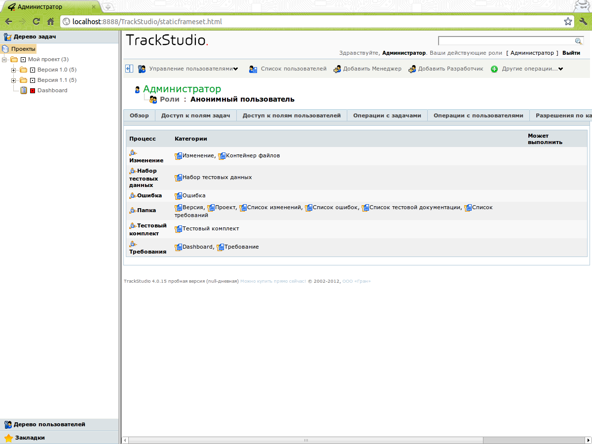592x444 pixels.
Task: Click the Добавить Разработчик icon
Action: [x=412, y=69]
